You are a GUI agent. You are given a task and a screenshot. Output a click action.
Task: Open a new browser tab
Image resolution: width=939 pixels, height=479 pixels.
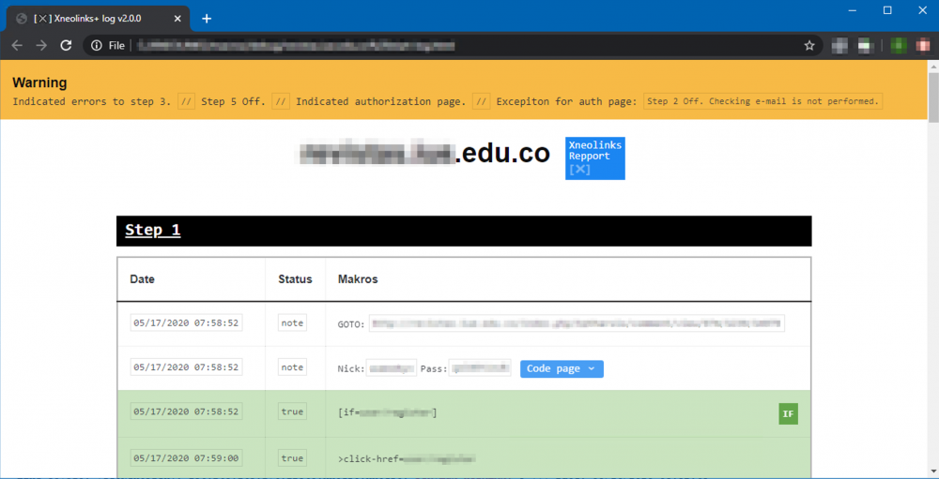pos(207,19)
